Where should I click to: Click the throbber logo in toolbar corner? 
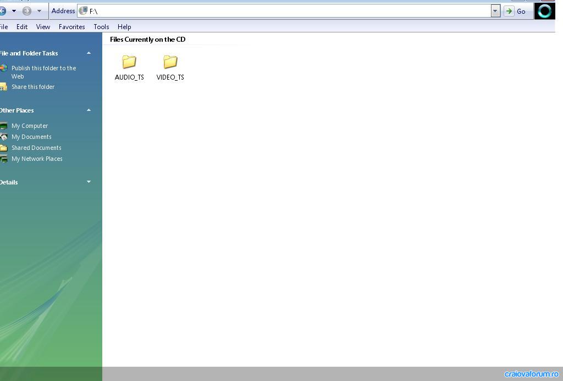(x=544, y=11)
